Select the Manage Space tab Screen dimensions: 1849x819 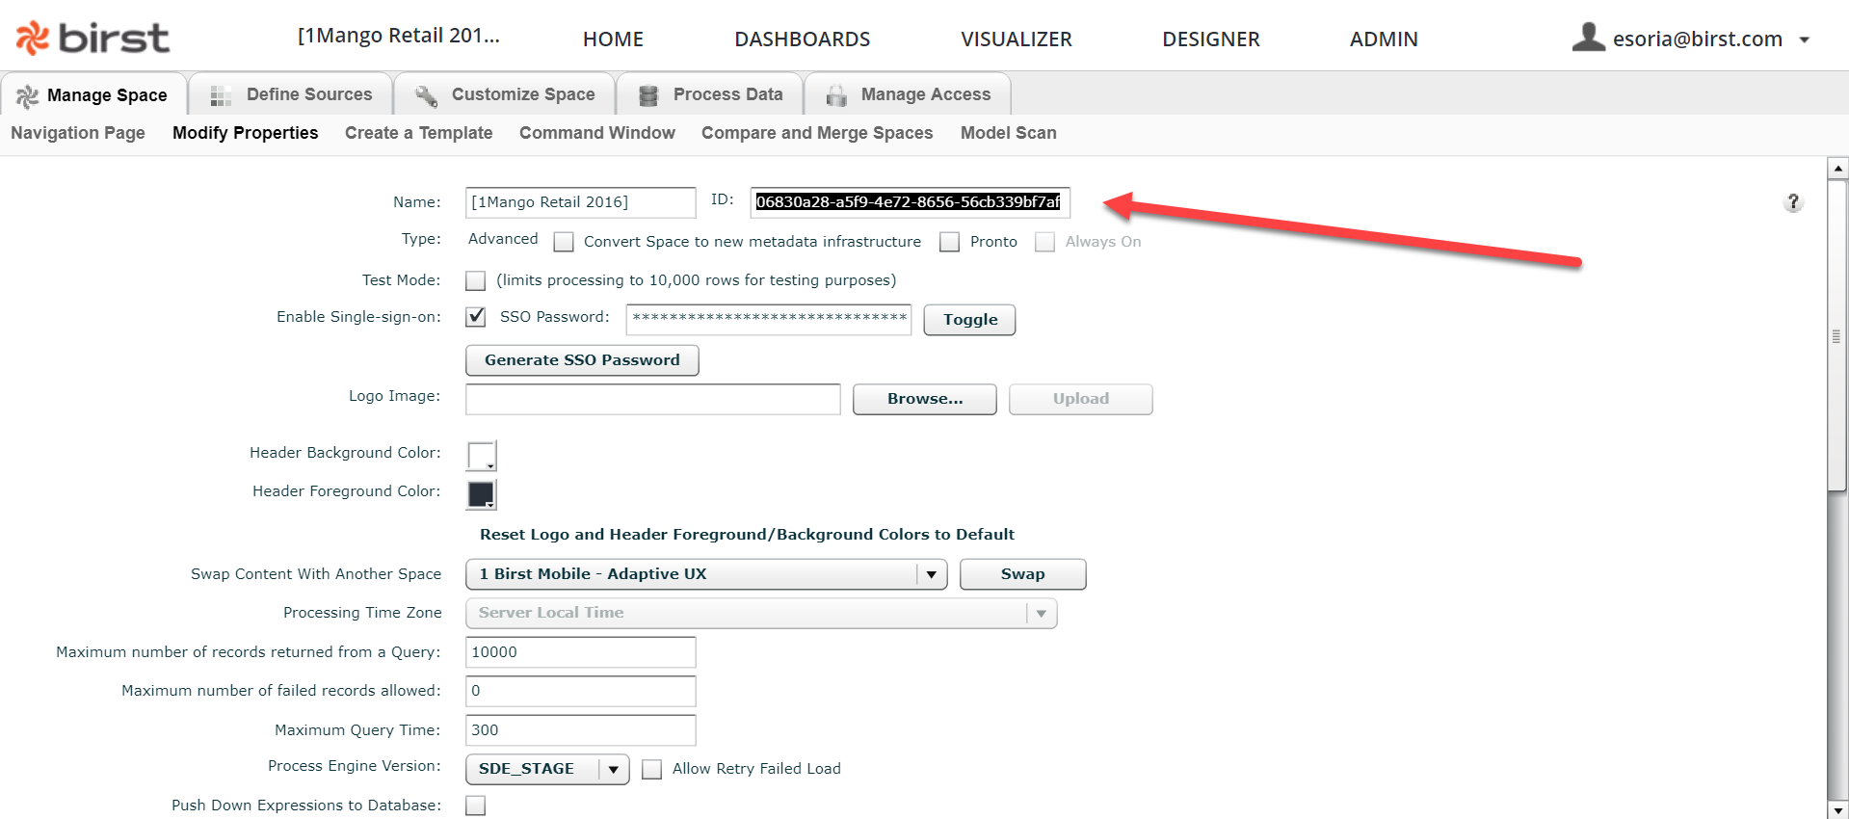(x=93, y=94)
